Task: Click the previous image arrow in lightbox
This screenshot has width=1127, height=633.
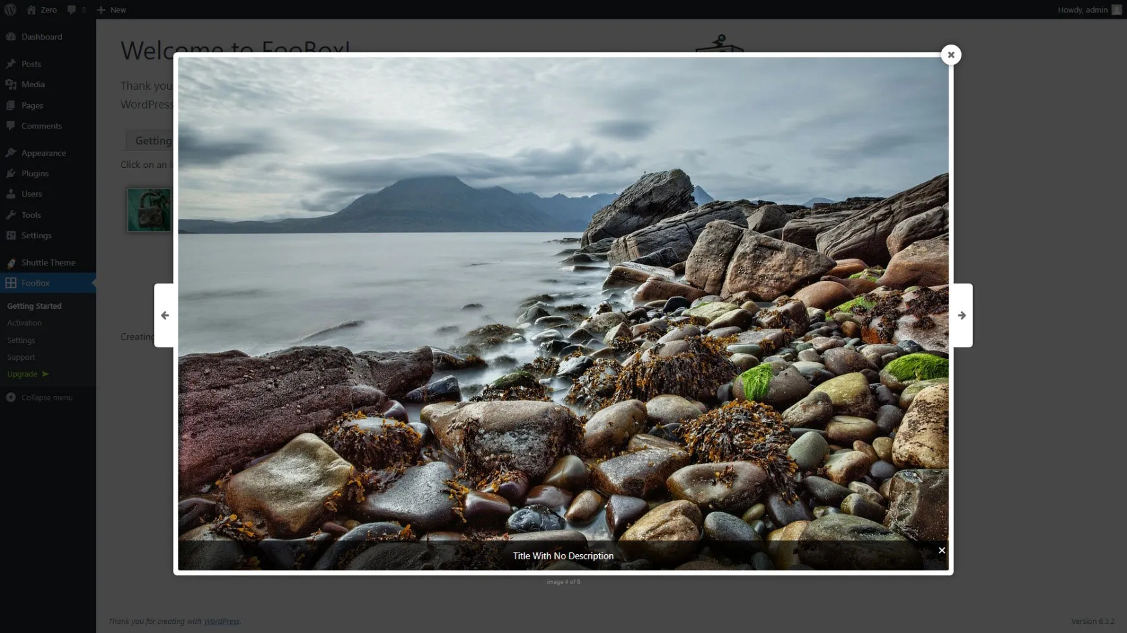Action: pos(165,315)
